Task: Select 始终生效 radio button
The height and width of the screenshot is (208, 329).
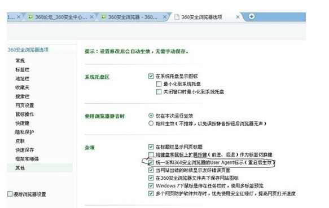Action: click(x=151, y=123)
